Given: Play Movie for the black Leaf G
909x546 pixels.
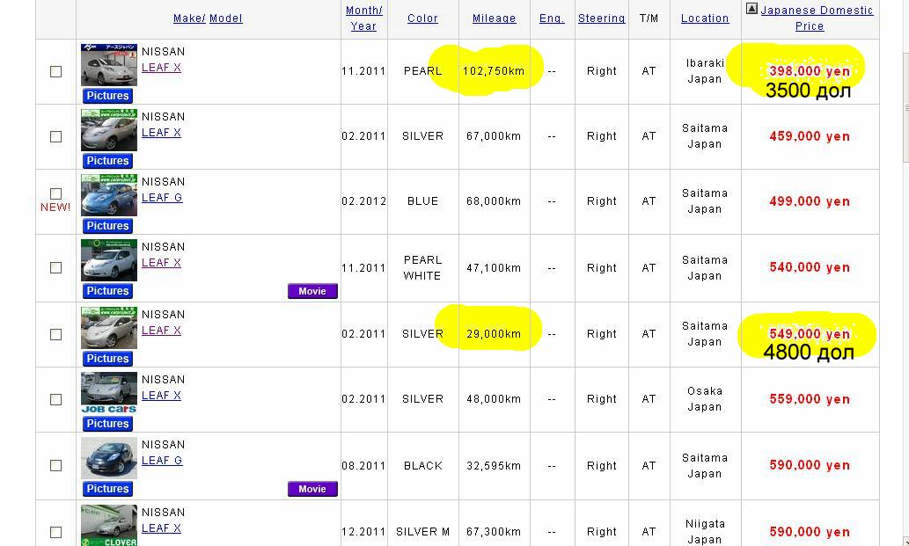Looking at the screenshot, I should [x=312, y=489].
